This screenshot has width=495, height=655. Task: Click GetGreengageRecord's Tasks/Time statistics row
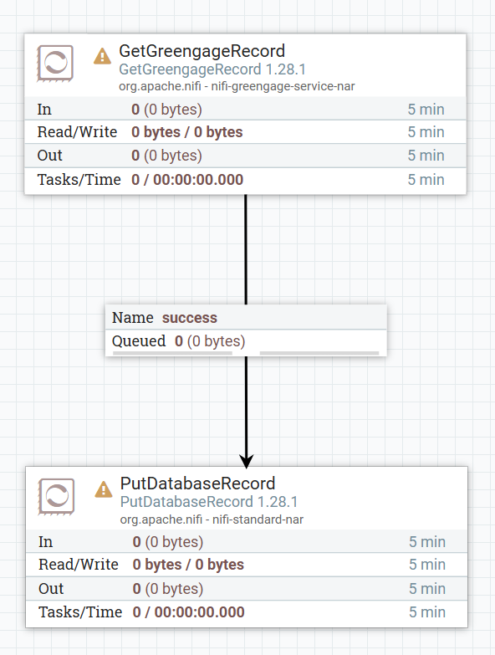click(x=246, y=180)
